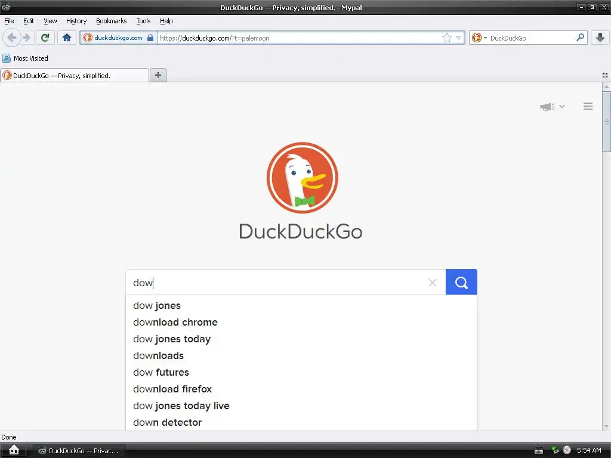Open the DuckDuckGo hamburger menu
Screen dimensions: 611x458
click(x=588, y=106)
